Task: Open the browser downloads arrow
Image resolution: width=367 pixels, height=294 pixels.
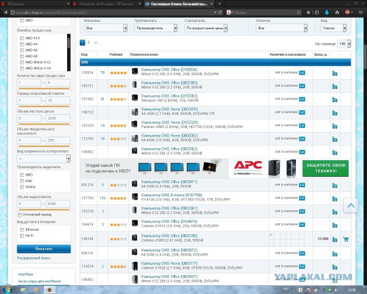Action: point(327,13)
